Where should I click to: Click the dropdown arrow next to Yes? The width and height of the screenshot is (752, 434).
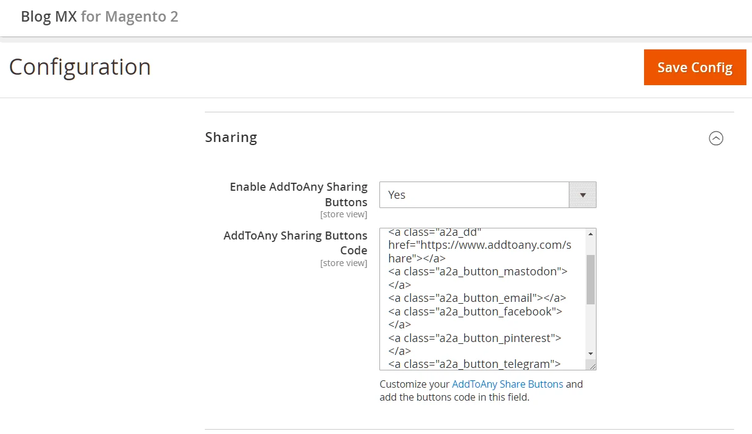(x=582, y=194)
